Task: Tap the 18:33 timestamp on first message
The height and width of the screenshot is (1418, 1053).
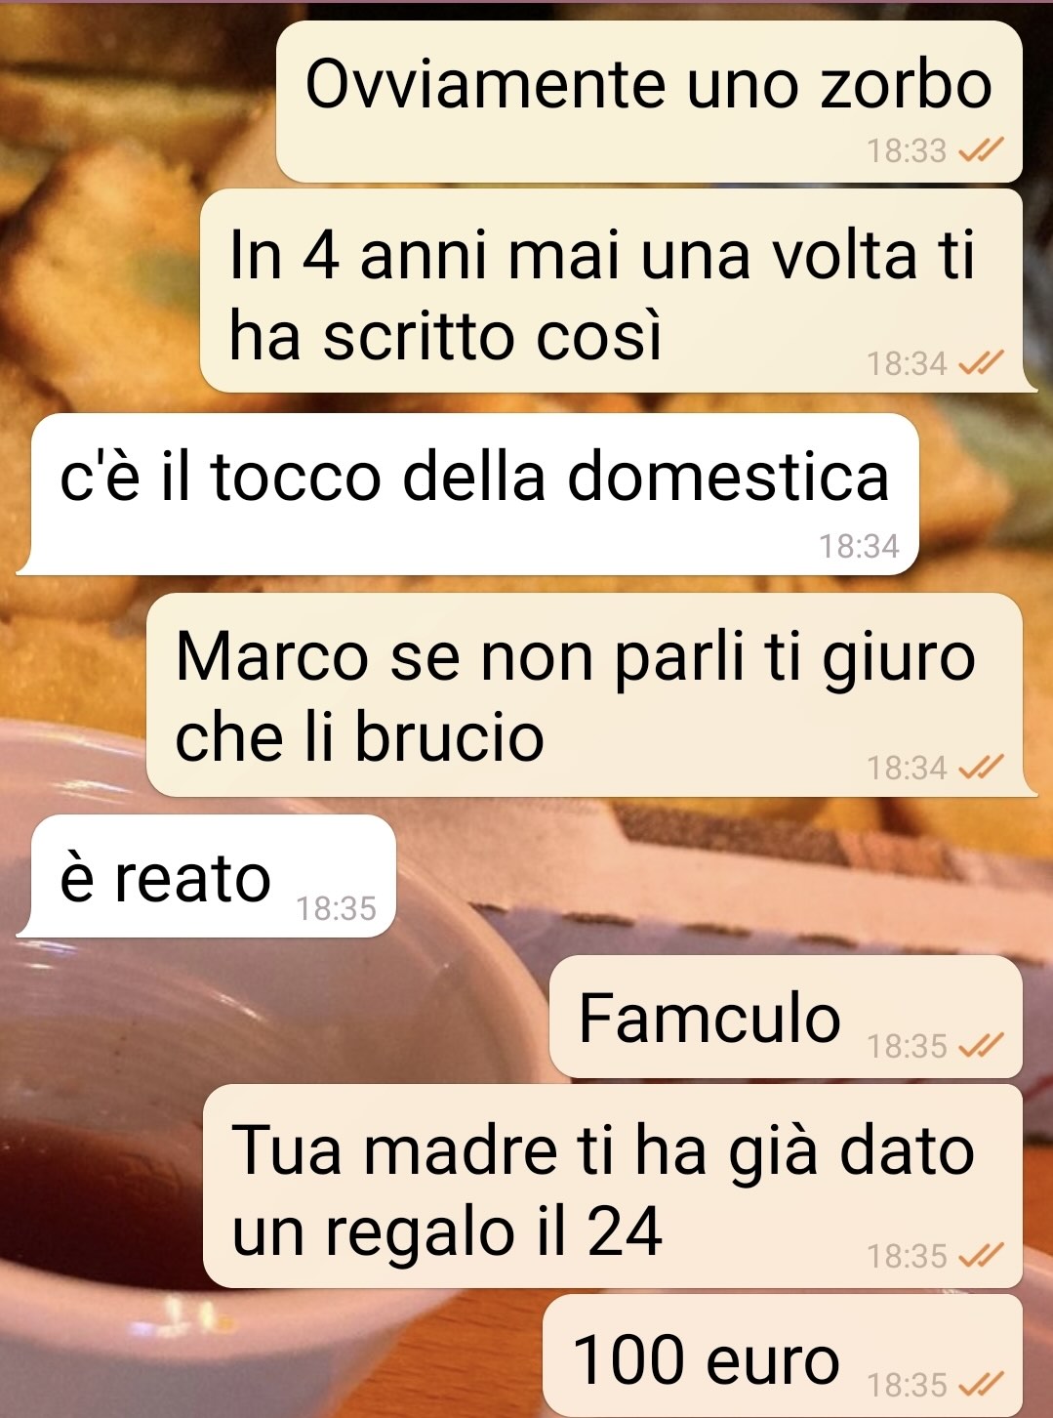Action: (x=907, y=150)
